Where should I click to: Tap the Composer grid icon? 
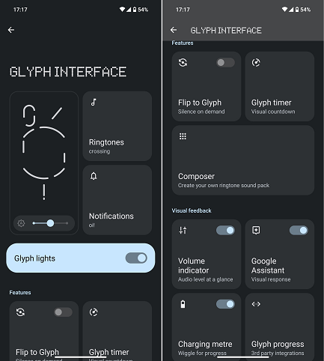click(x=183, y=136)
